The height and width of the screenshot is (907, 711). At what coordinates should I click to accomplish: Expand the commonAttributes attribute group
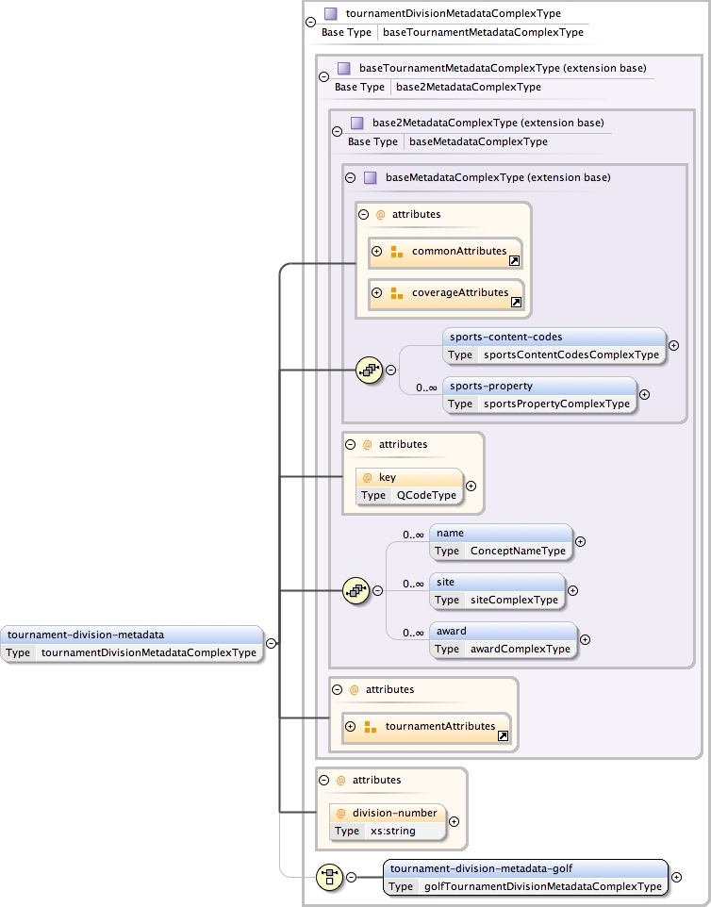[376, 252]
